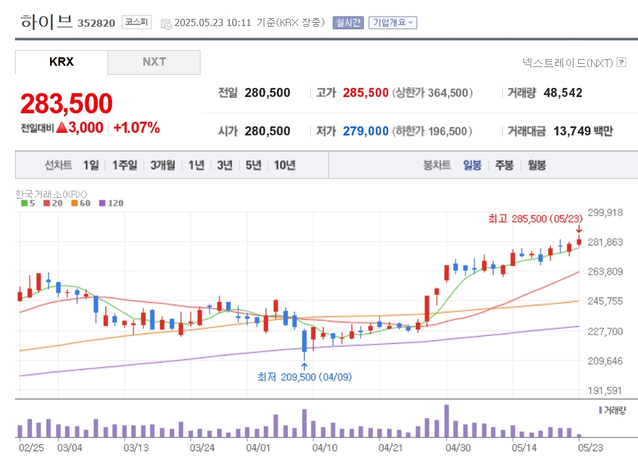The width and height of the screenshot is (638, 472).
Task: Click the 거래량 value 48,542
Action: [562, 92]
